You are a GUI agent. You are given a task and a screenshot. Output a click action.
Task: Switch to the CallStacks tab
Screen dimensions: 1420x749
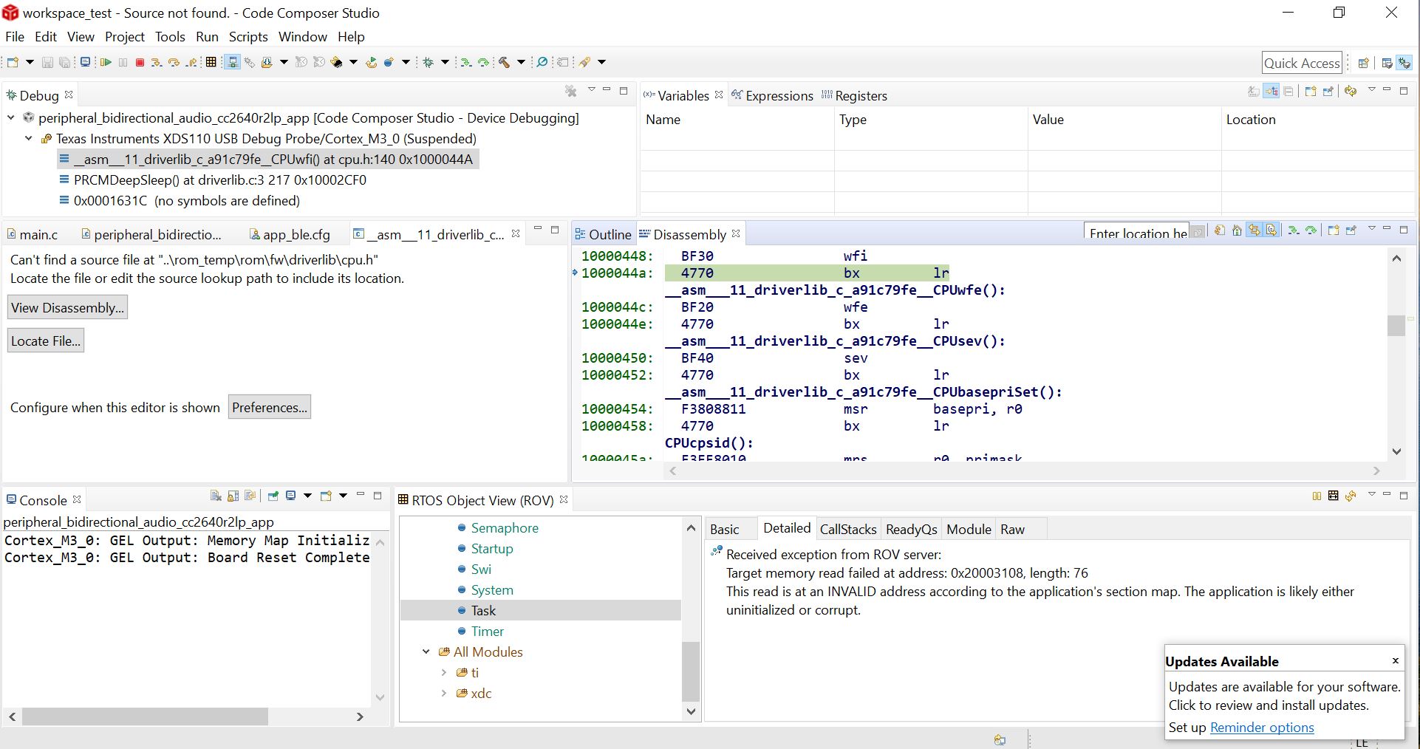click(x=847, y=530)
